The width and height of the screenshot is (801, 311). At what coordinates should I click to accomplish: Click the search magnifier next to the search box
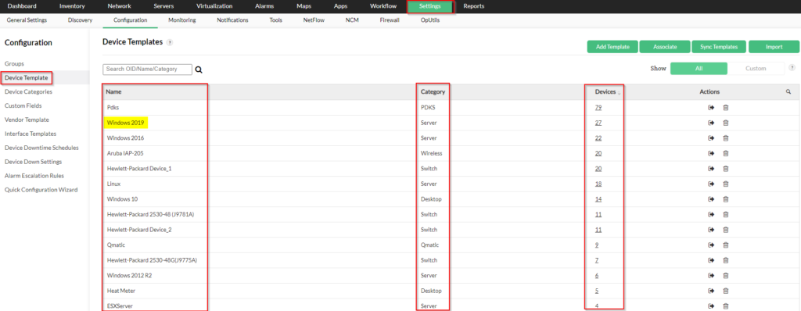[199, 70]
